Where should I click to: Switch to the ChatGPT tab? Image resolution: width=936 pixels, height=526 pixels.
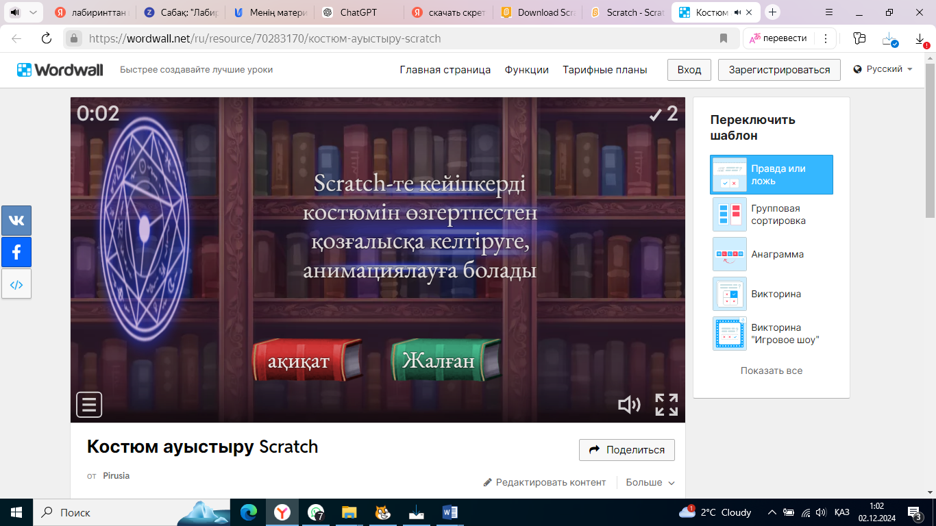[x=358, y=12]
